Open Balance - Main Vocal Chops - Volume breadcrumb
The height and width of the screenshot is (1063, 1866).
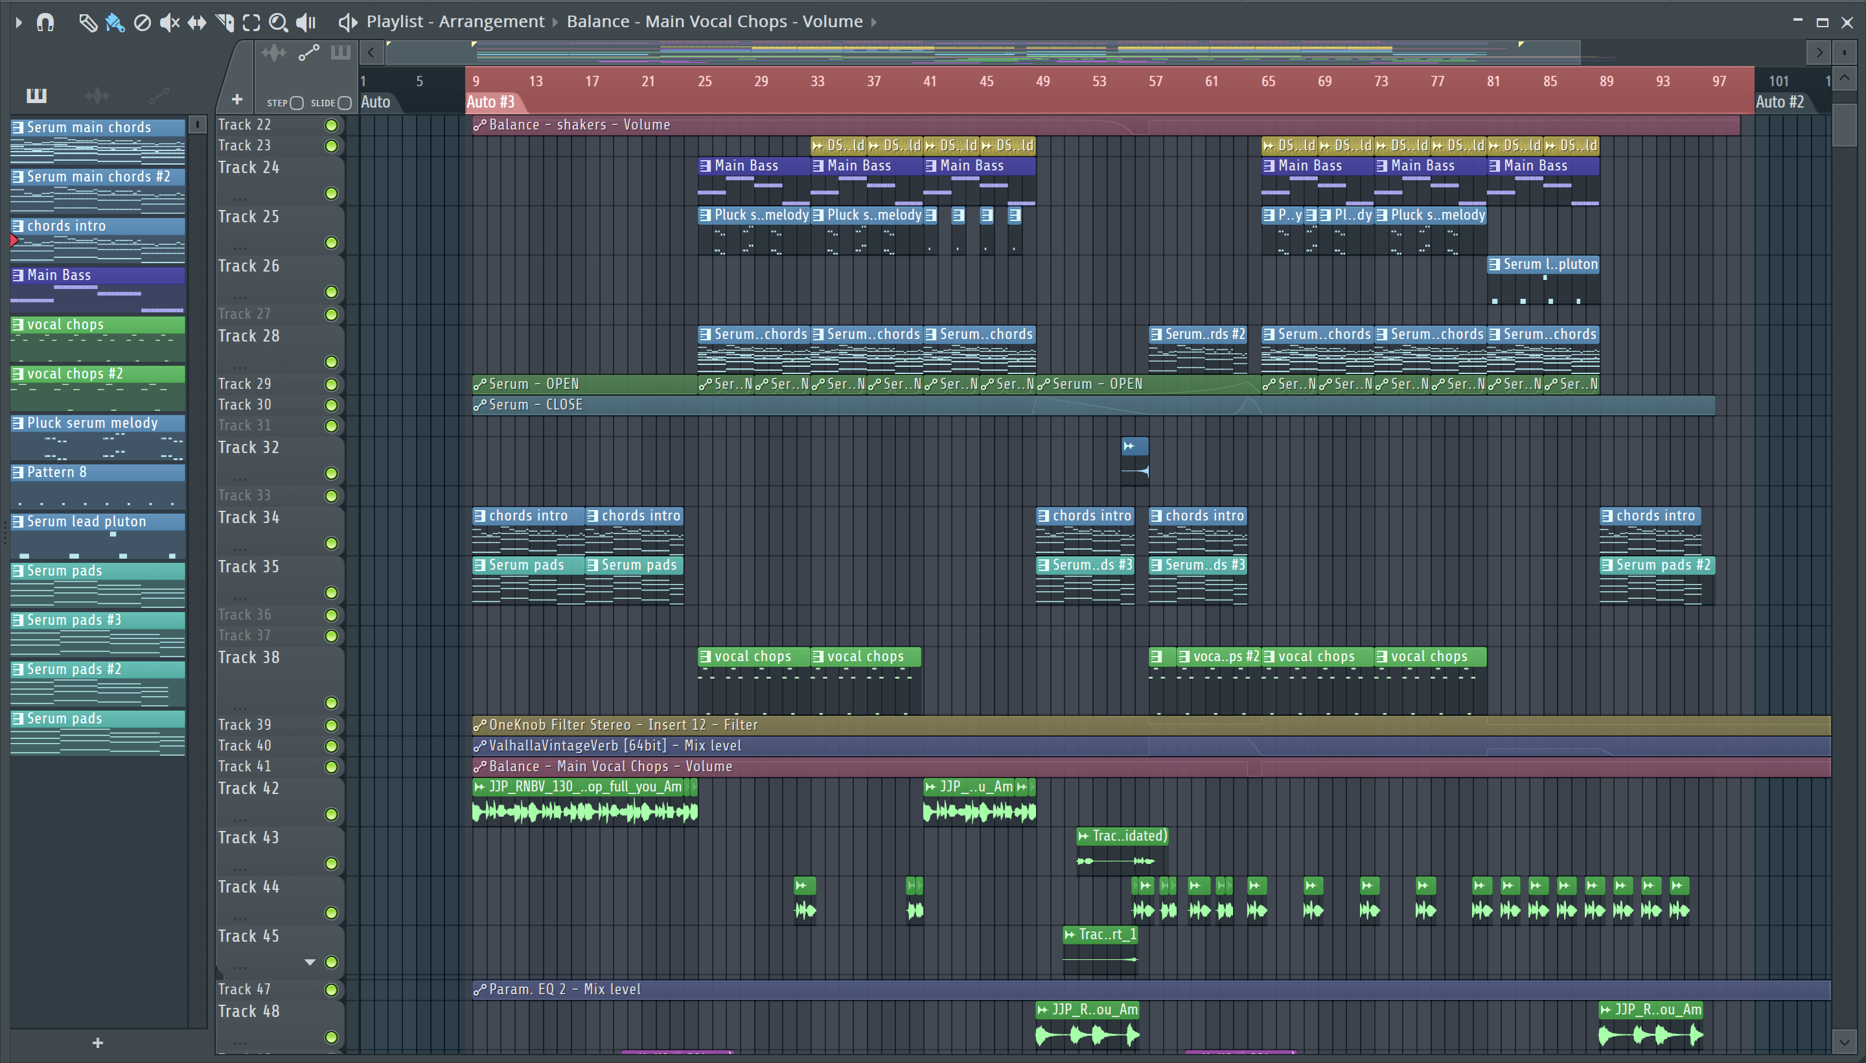tap(715, 22)
